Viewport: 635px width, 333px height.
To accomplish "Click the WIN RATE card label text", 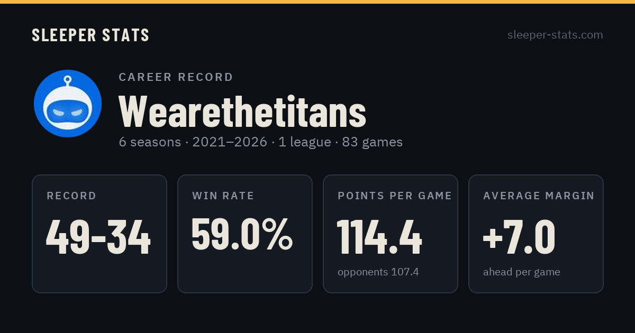I will (223, 196).
